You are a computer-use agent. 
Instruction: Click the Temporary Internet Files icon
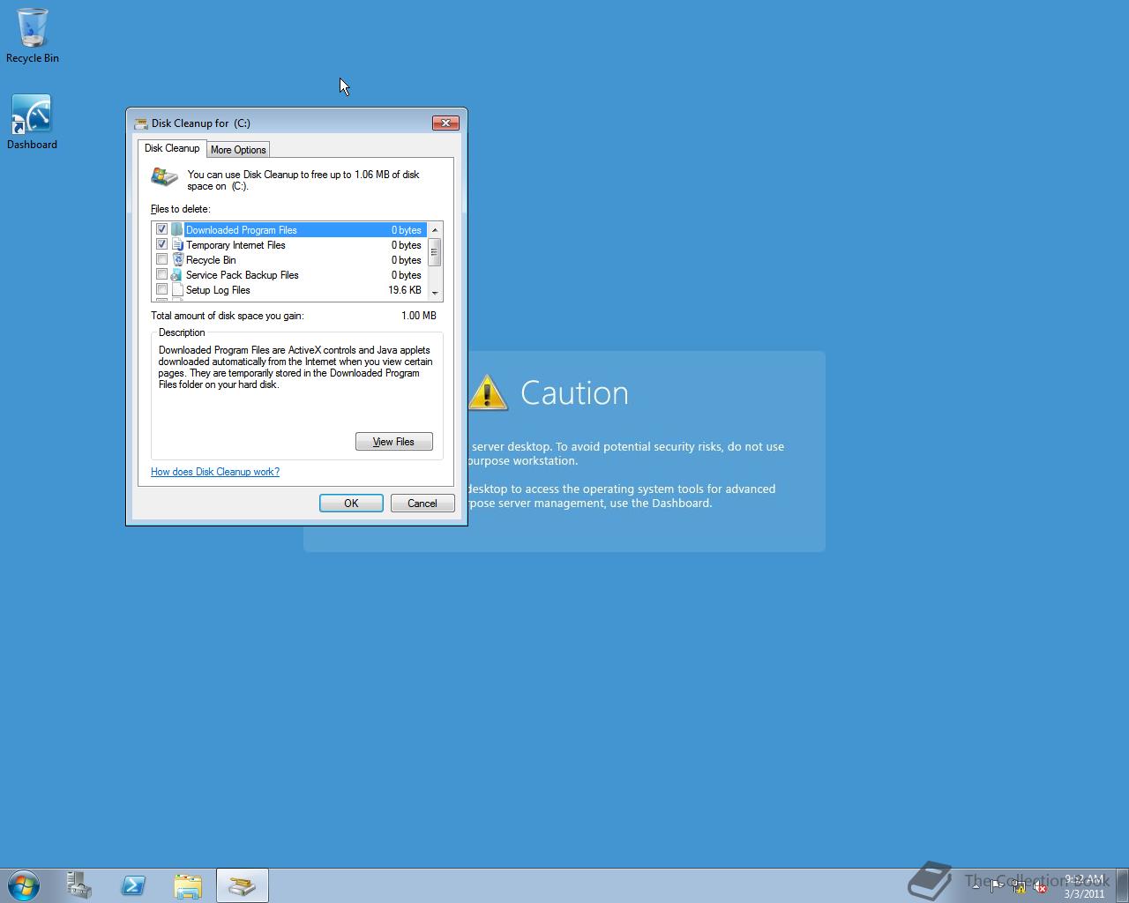pyautogui.click(x=177, y=245)
